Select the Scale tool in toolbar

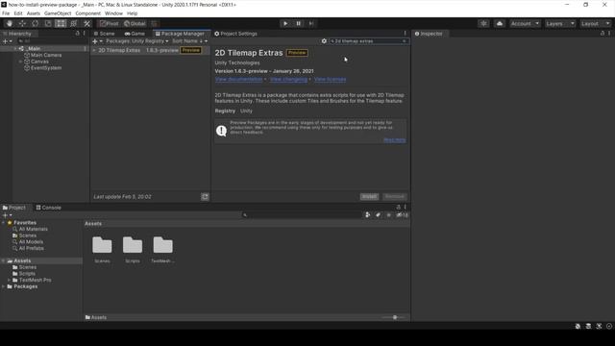[x=48, y=23]
